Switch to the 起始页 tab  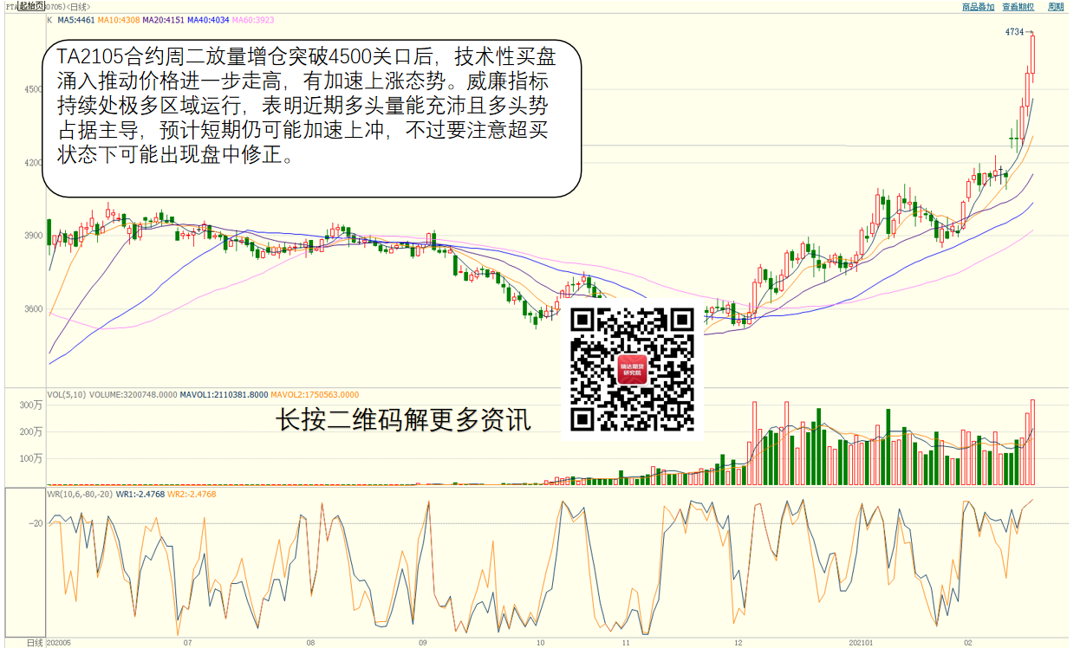[31, 6]
